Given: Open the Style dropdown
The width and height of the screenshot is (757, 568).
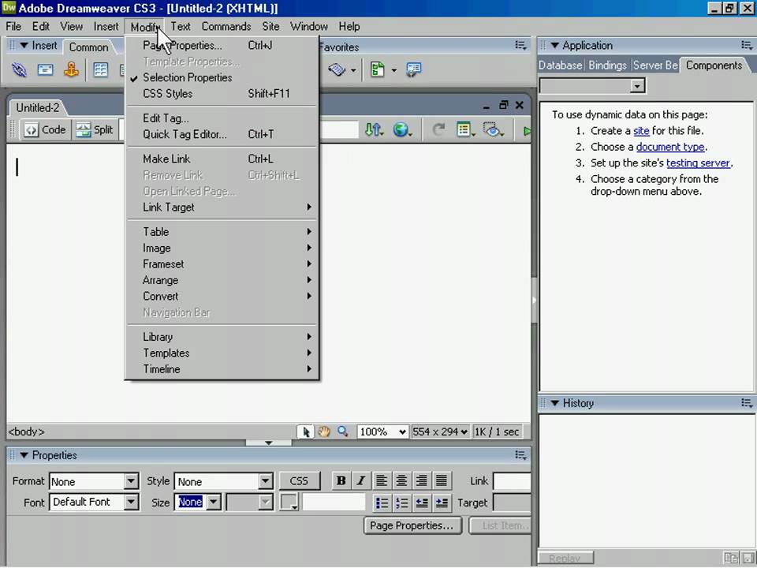Looking at the screenshot, I should click(223, 481).
